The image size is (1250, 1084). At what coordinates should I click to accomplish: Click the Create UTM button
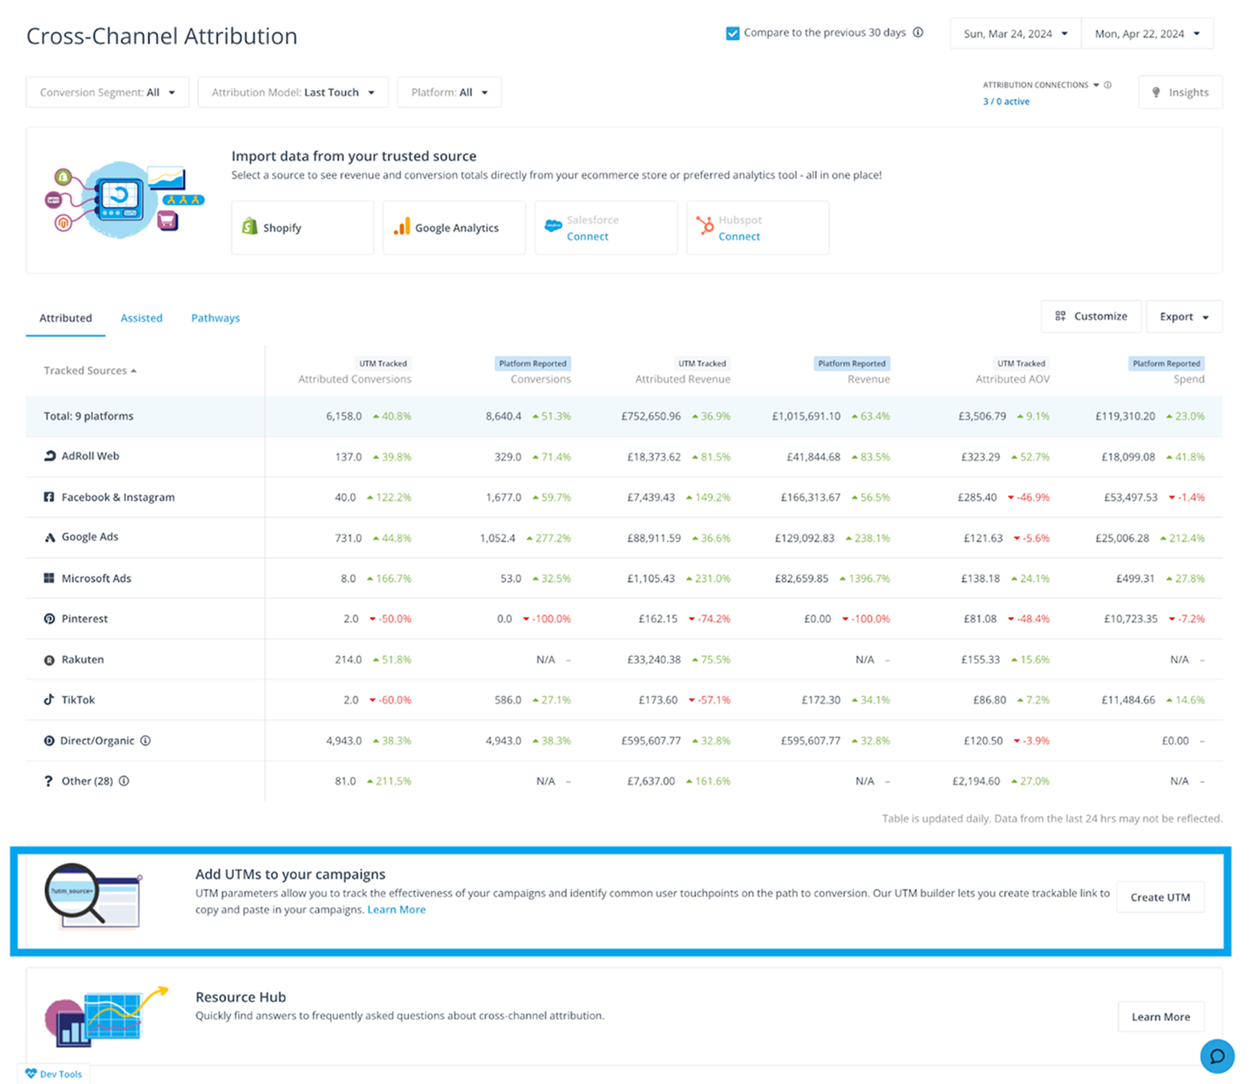pos(1159,897)
